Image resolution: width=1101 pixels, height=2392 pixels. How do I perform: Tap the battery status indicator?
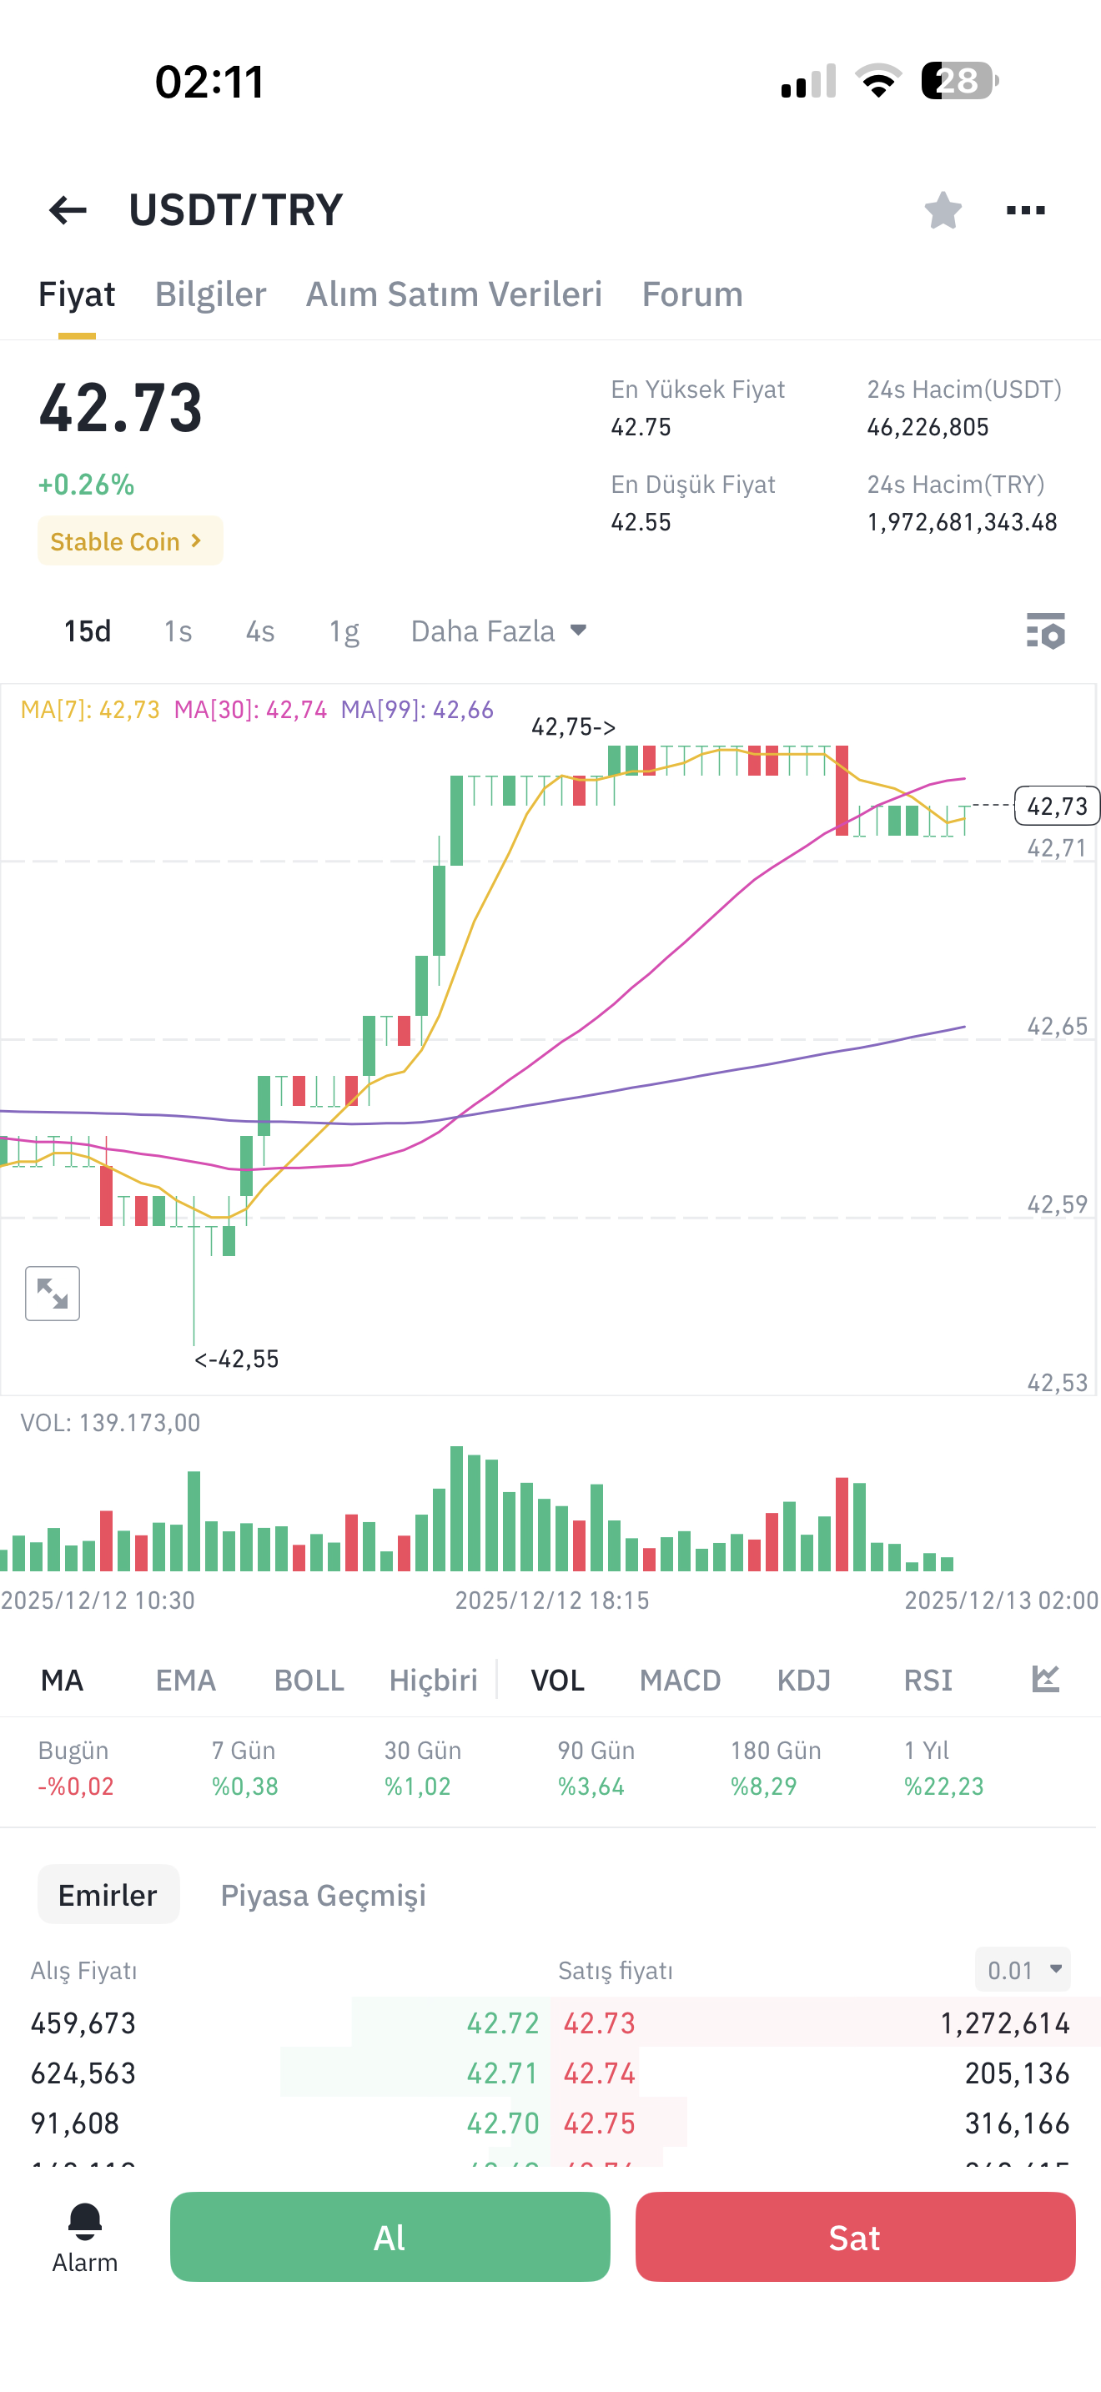tap(960, 81)
